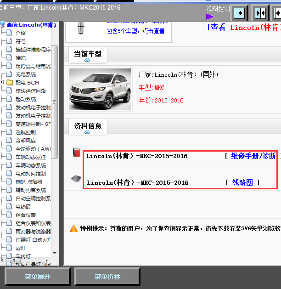Viewport: 281px width, 289px height.
Task: Click page icon beside 电动转向控制
Action: click(x=9, y=173)
